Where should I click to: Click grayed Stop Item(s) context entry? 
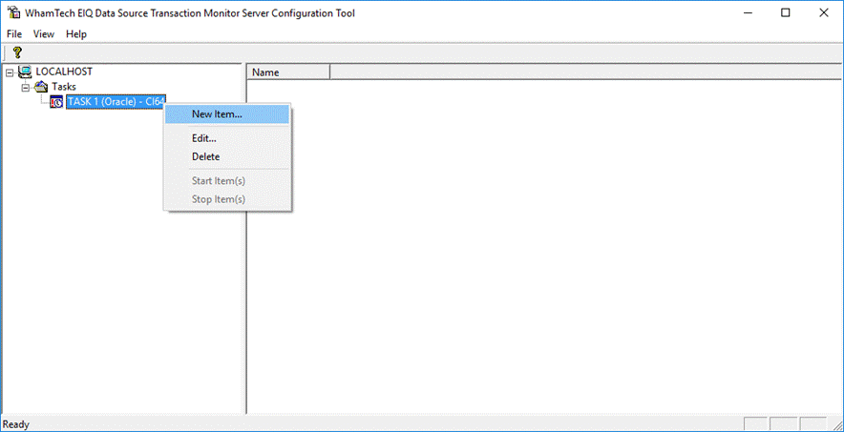[x=227, y=199]
